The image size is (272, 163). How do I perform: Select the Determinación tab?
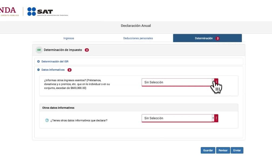204,38
